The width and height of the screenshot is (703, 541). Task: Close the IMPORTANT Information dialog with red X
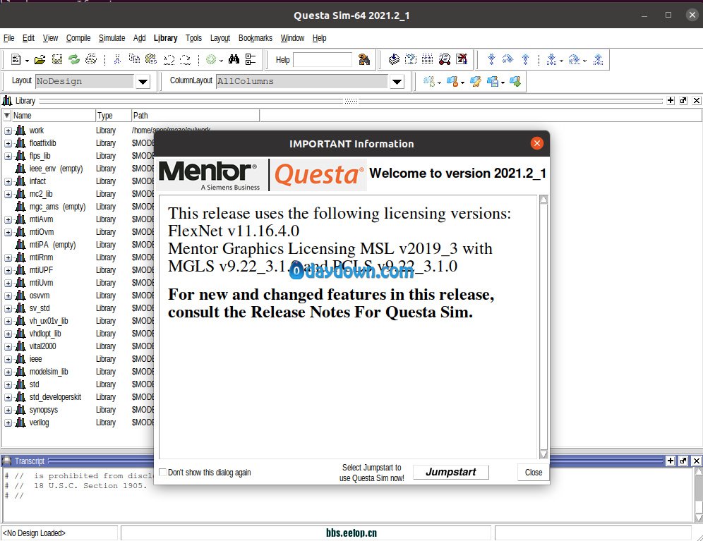pyautogui.click(x=536, y=143)
